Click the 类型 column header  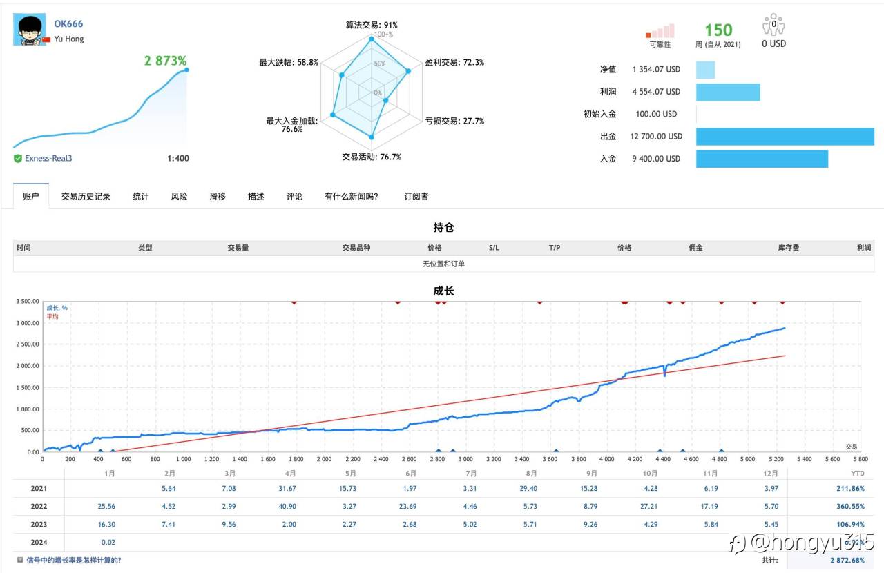click(x=145, y=248)
